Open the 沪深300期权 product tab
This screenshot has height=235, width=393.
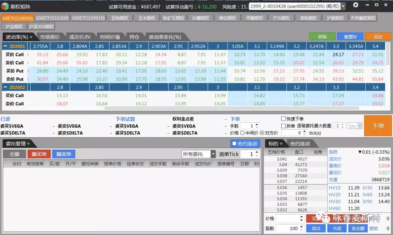point(41,27)
